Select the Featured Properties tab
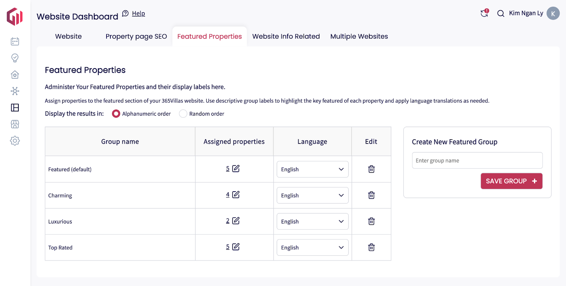This screenshot has height=286, width=566. pyautogui.click(x=209, y=36)
